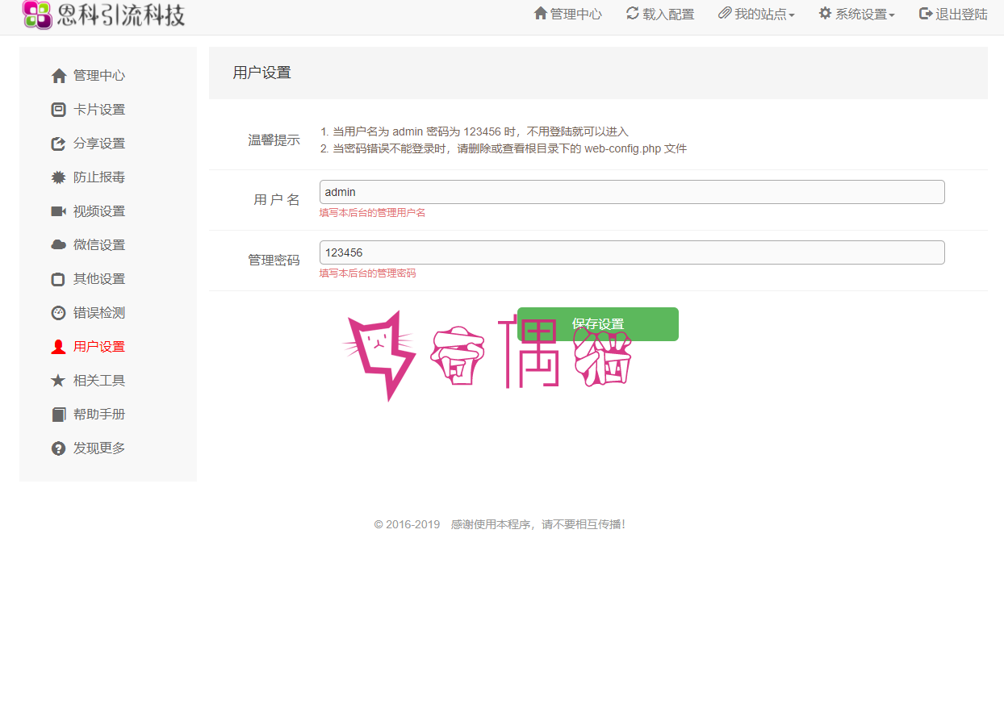Click the book icon beside 帮助手册
The height and width of the screenshot is (713, 1004).
click(x=58, y=415)
